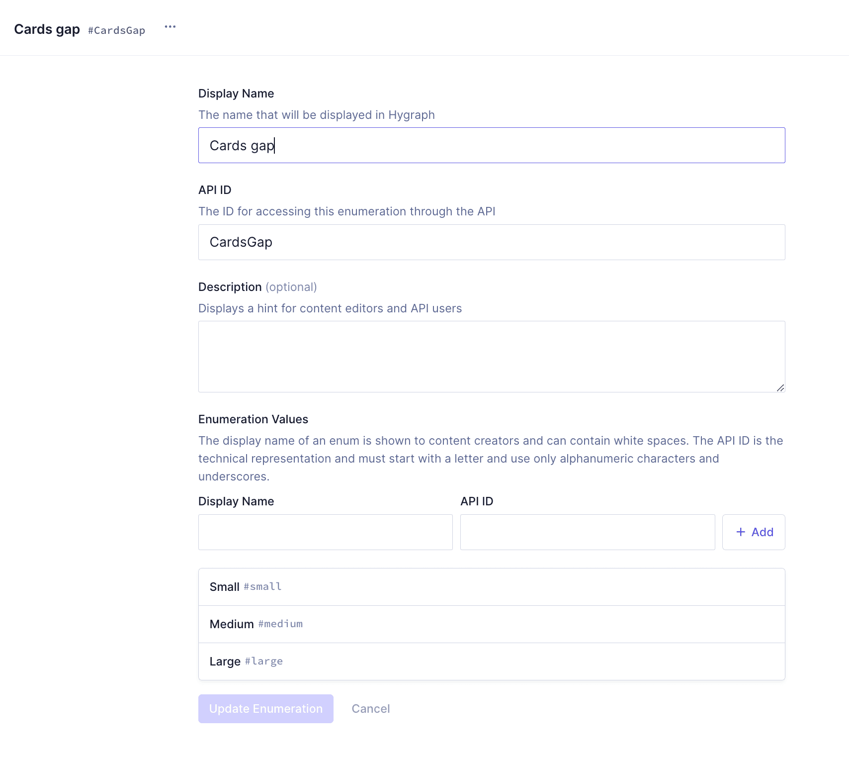Focus the Display Name field containing Cards gap
The image size is (849, 758).
(x=491, y=145)
